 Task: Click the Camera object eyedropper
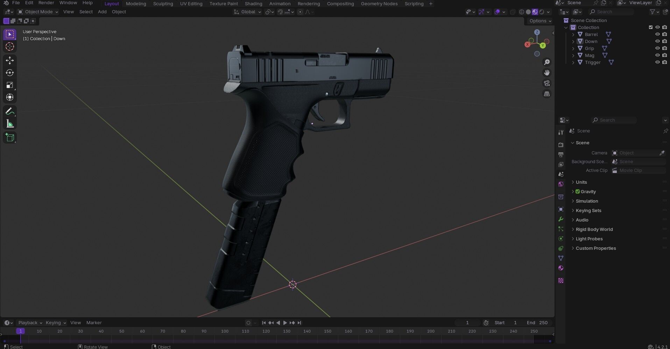[x=662, y=153]
